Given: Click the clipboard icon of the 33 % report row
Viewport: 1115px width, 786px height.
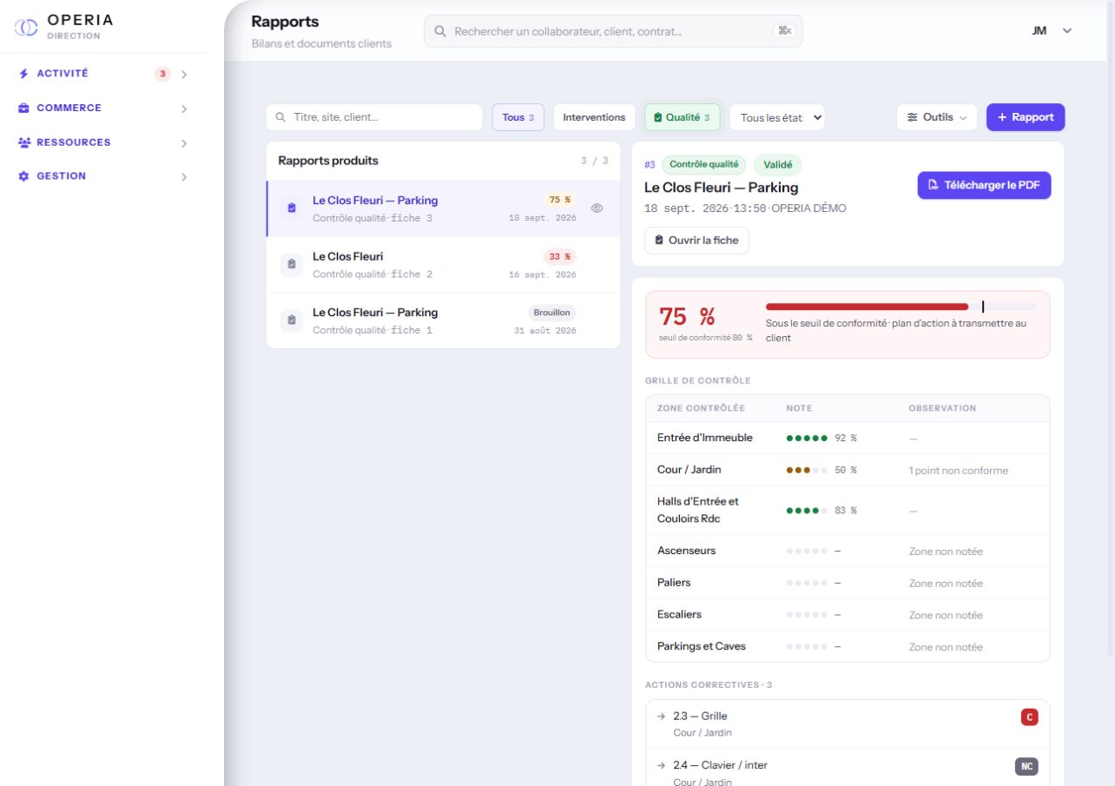Looking at the screenshot, I should click(292, 264).
